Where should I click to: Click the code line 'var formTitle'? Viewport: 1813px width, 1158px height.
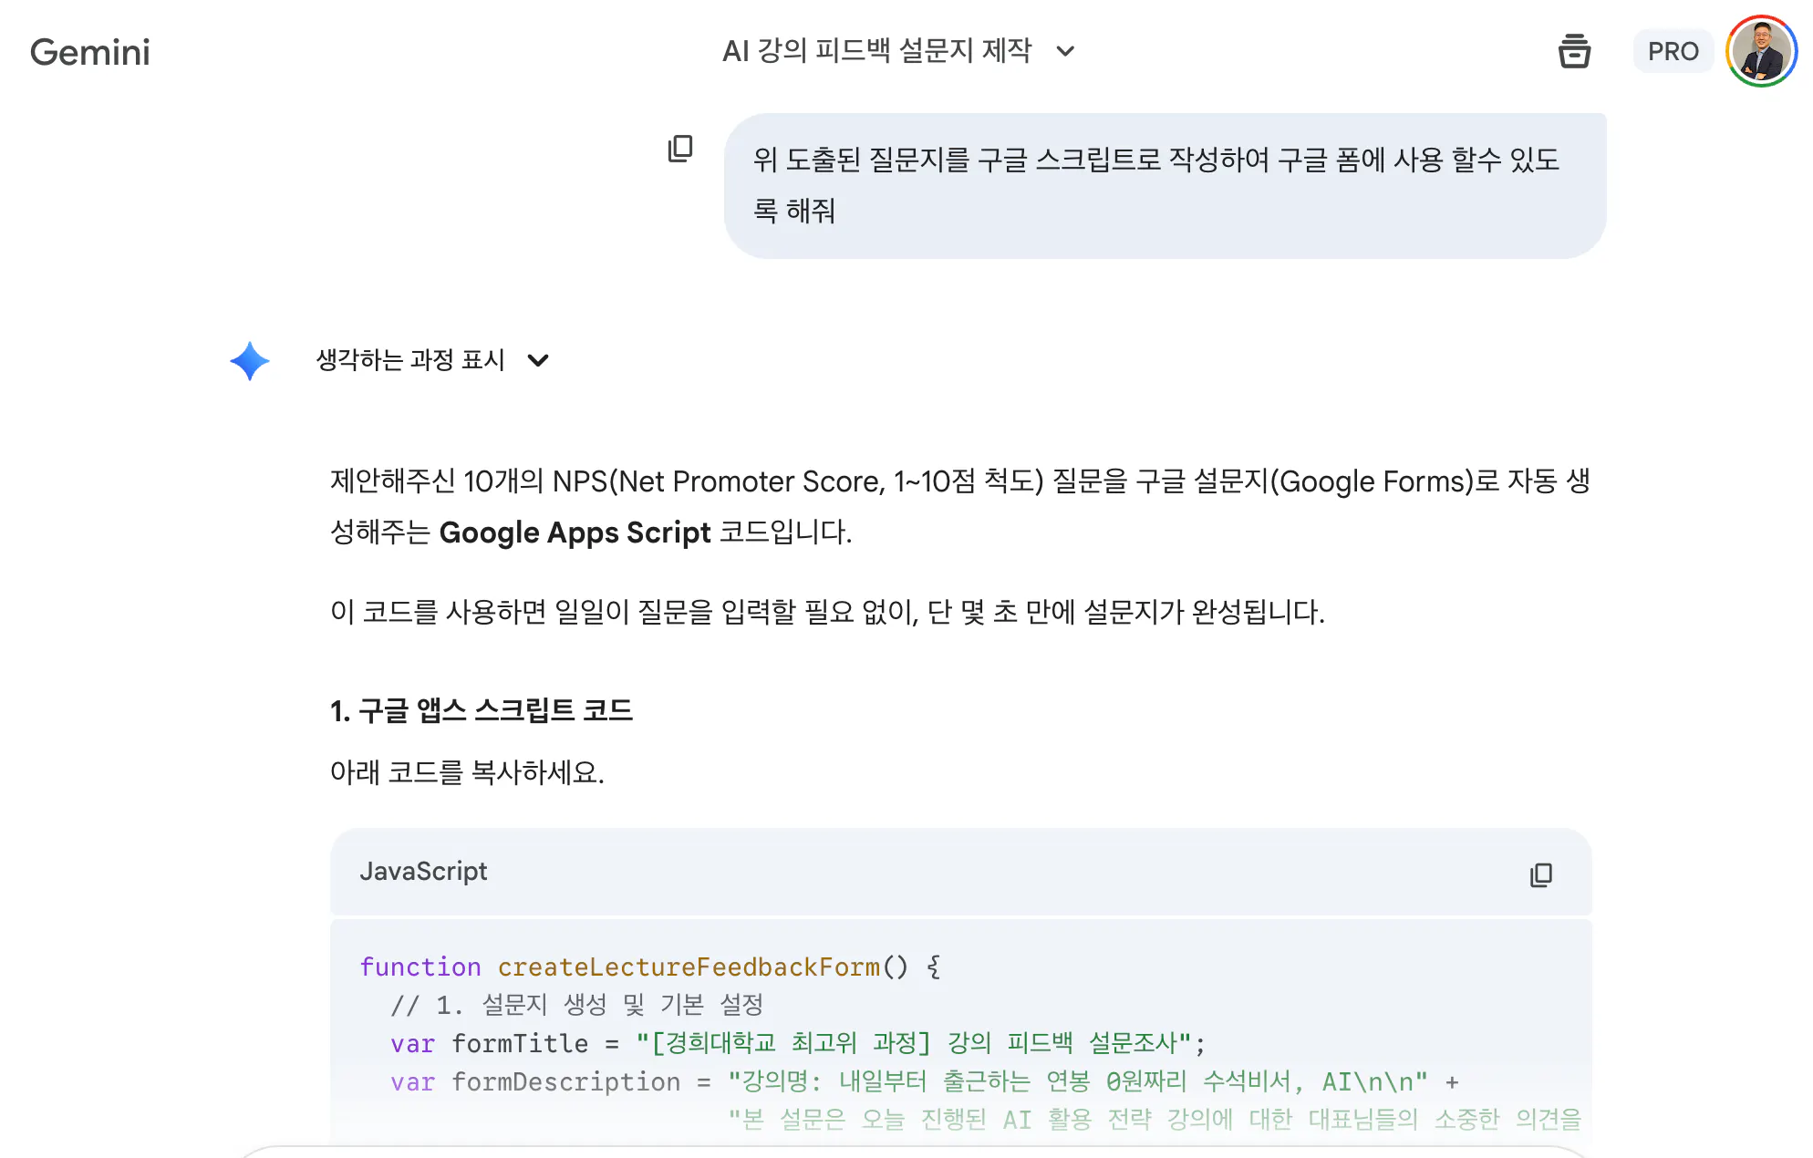[798, 1043]
